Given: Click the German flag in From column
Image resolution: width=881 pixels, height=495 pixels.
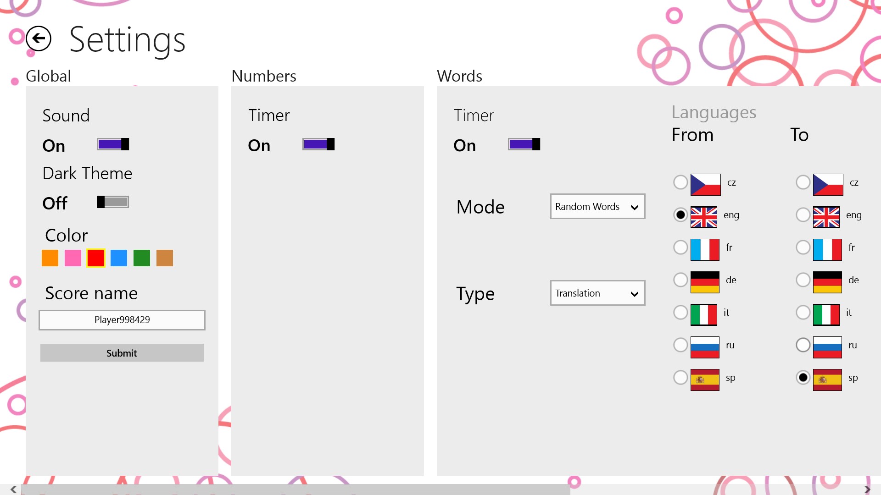Looking at the screenshot, I should (x=704, y=282).
